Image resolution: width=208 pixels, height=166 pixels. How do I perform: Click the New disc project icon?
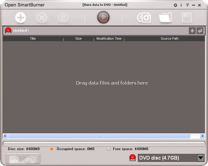click(144, 17)
